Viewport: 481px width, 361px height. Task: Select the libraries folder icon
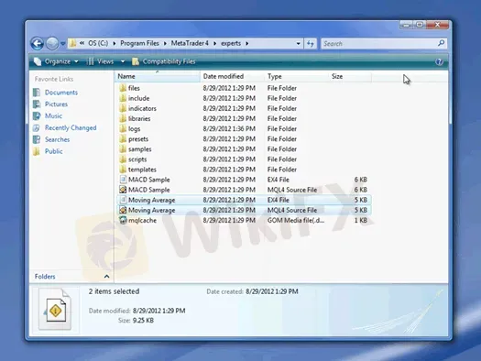pyautogui.click(x=123, y=118)
